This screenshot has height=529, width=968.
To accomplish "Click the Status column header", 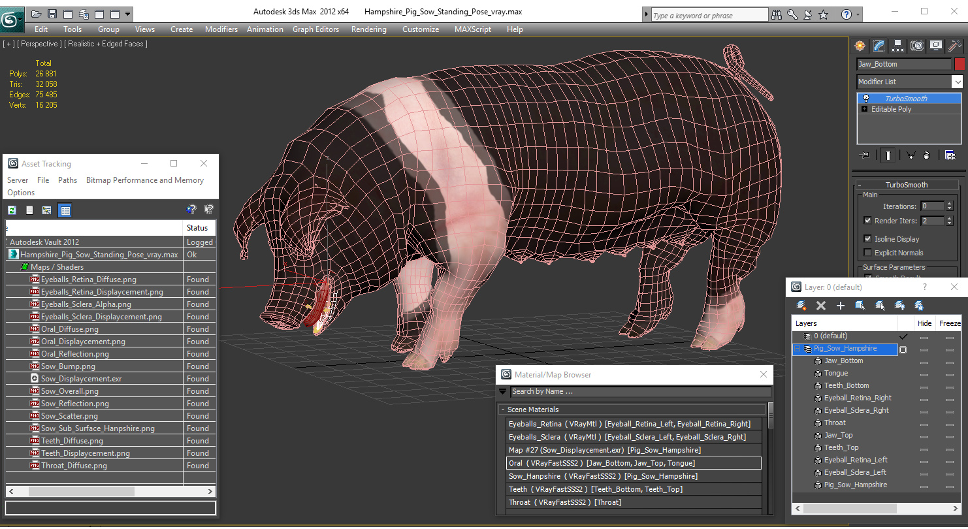I will click(x=199, y=228).
